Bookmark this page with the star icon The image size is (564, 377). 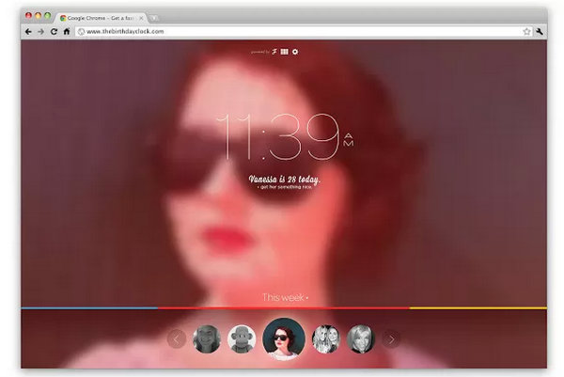(x=527, y=31)
